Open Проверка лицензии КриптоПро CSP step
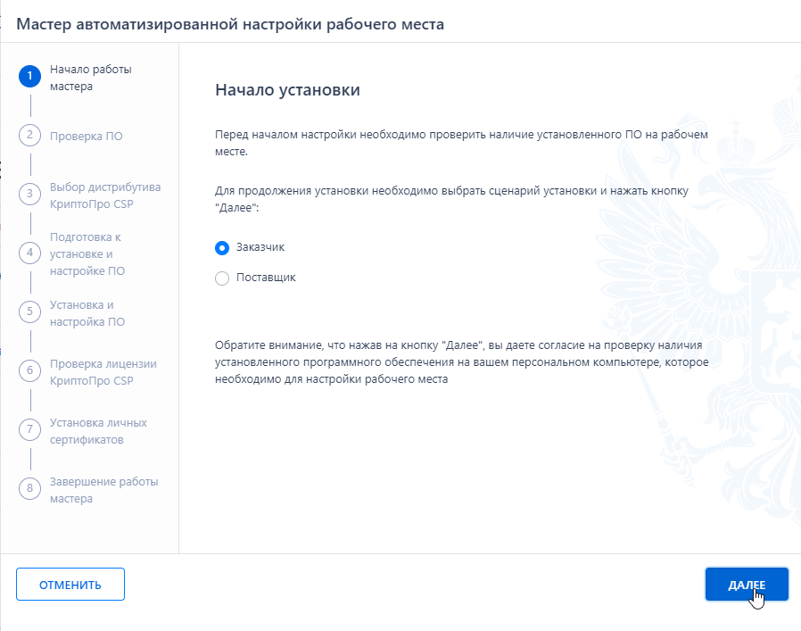Screen dimensions: 801x631 [x=103, y=372]
